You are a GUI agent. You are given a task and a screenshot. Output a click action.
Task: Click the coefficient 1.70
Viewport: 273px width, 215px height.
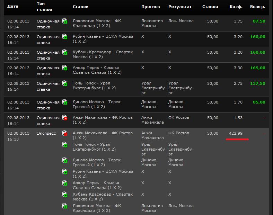pos(238,102)
